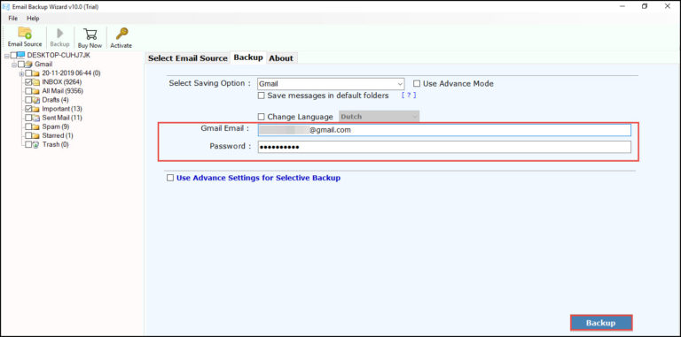Click the Starred folder icon

tap(36, 135)
